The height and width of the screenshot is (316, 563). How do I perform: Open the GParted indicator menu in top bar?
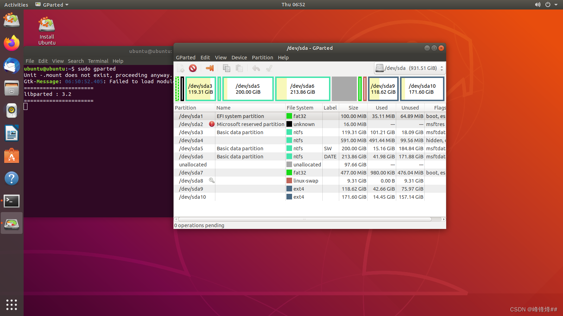point(51,5)
